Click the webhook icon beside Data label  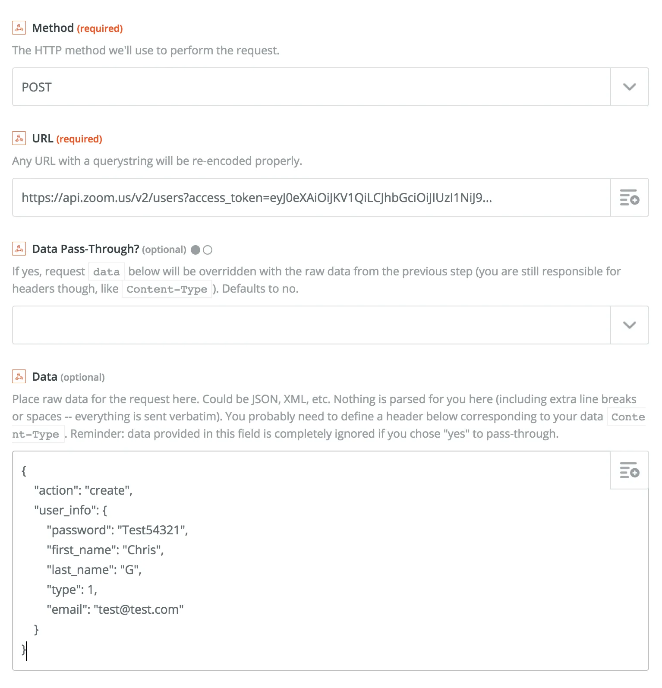[19, 377]
